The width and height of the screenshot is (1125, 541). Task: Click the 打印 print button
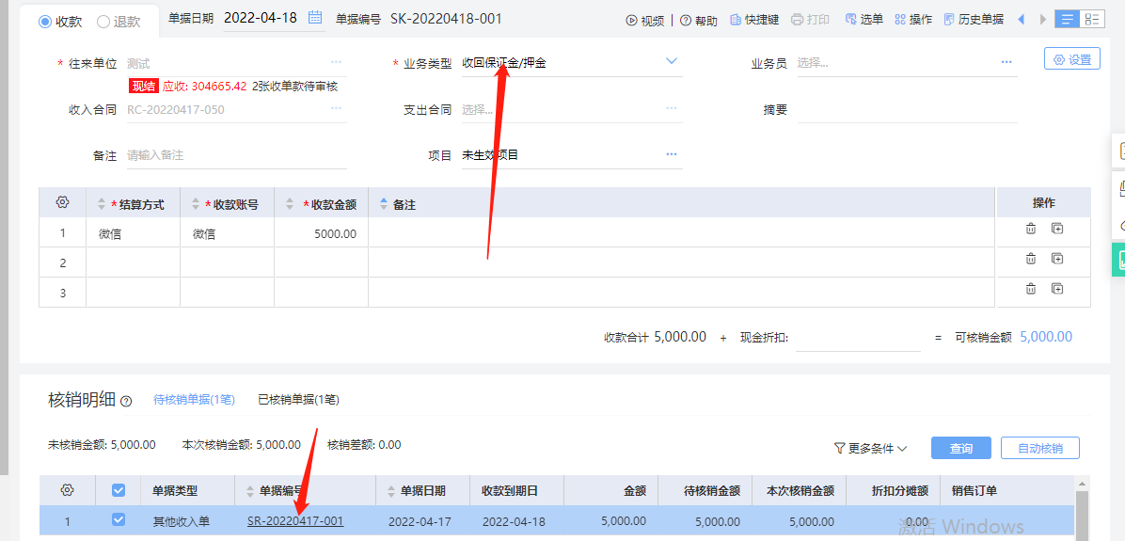[x=811, y=20]
